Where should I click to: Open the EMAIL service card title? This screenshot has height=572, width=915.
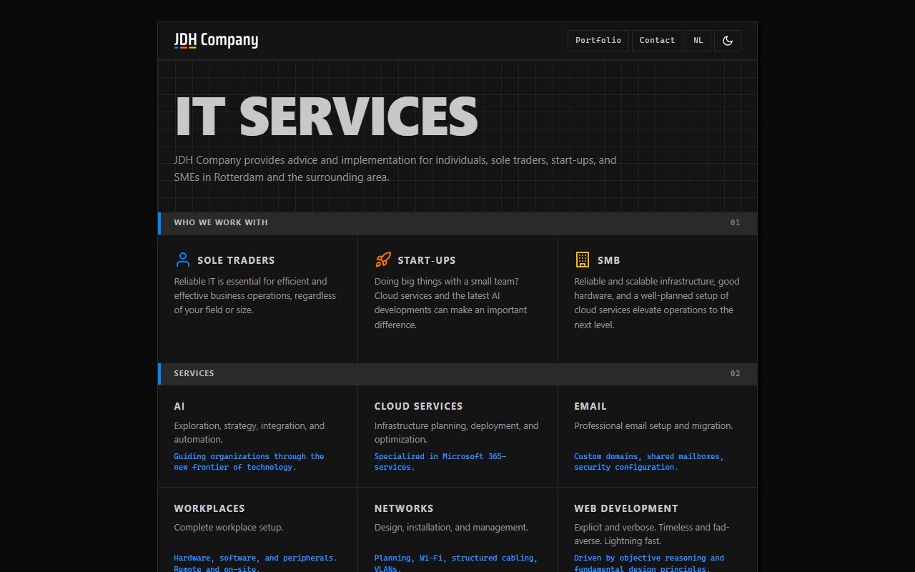pos(590,406)
